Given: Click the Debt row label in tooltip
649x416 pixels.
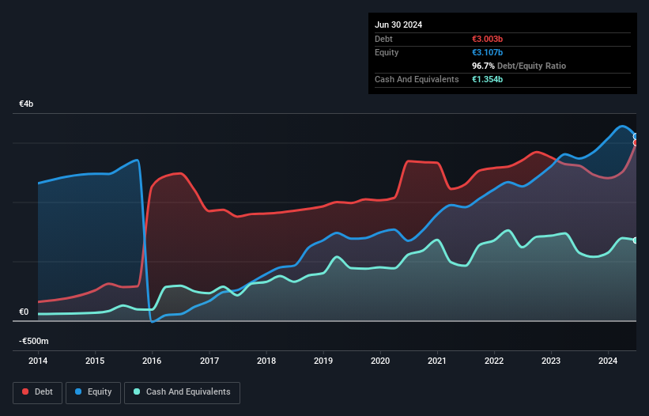Looking at the screenshot, I should tap(383, 39).
